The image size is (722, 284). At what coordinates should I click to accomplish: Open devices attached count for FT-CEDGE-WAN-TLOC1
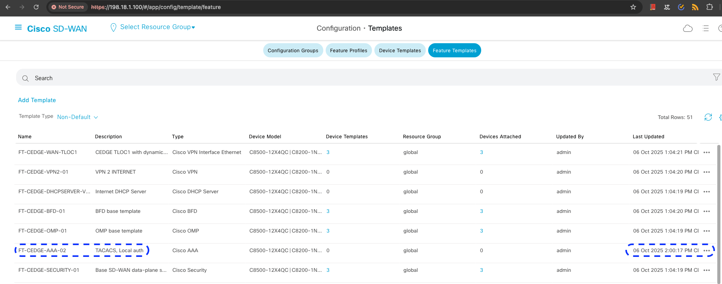pos(482,152)
